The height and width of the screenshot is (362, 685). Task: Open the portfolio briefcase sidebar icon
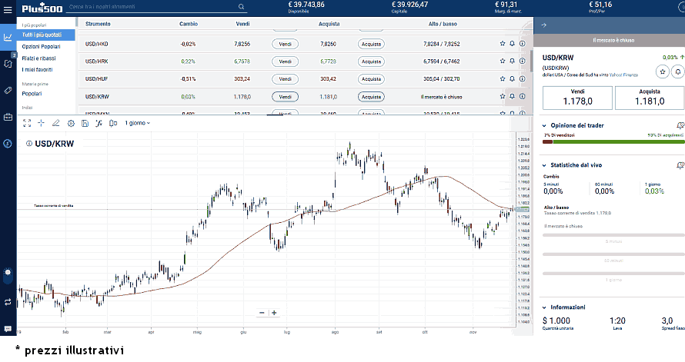8,117
